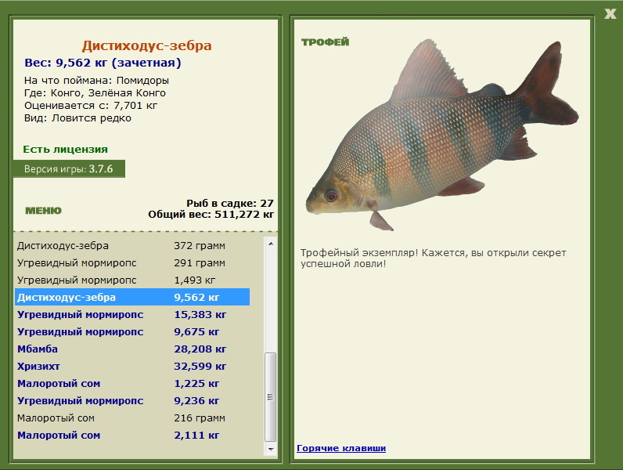Close the window with the X button
The height and width of the screenshot is (470, 623).
[610, 14]
